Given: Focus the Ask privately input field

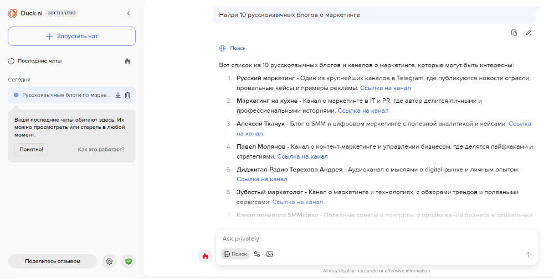Looking at the screenshot, I should [x=377, y=239].
